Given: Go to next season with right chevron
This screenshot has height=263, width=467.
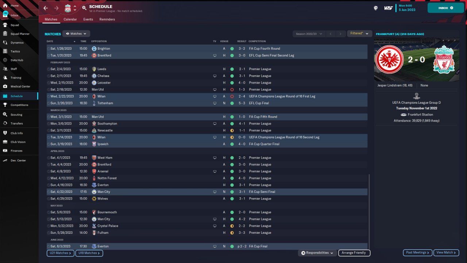Looking at the screenshot, I should (x=340, y=34).
